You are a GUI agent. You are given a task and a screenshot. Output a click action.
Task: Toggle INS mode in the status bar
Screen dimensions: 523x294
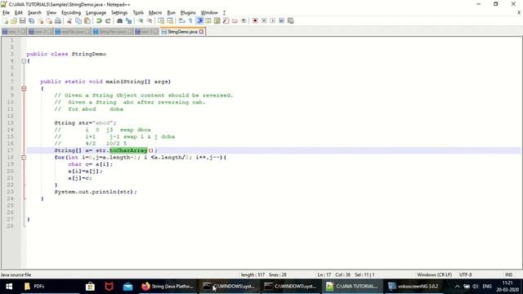[508, 274]
